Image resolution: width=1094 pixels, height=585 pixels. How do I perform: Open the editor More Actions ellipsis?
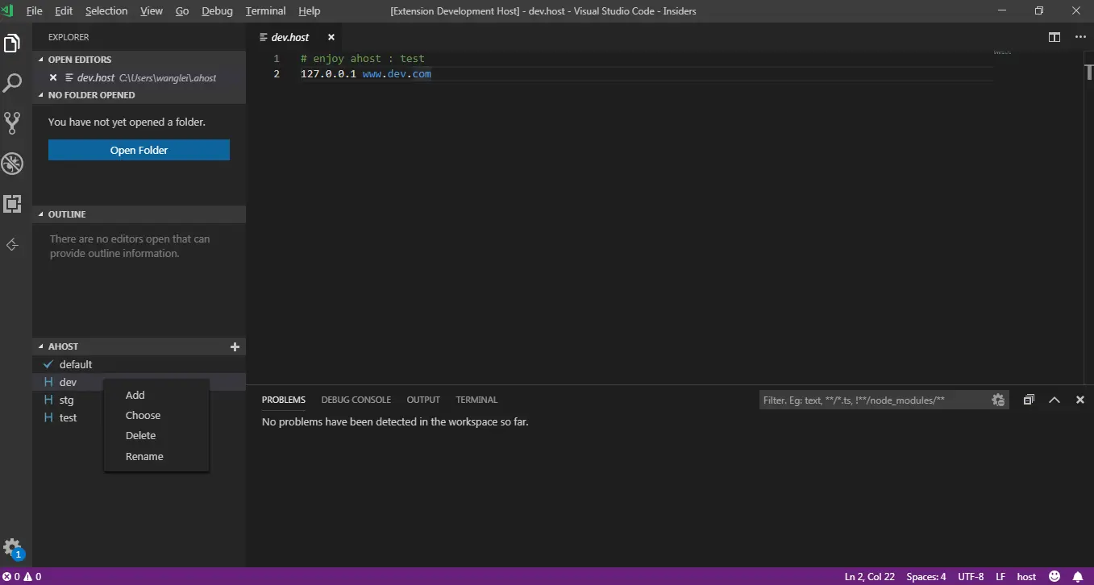click(x=1080, y=37)
